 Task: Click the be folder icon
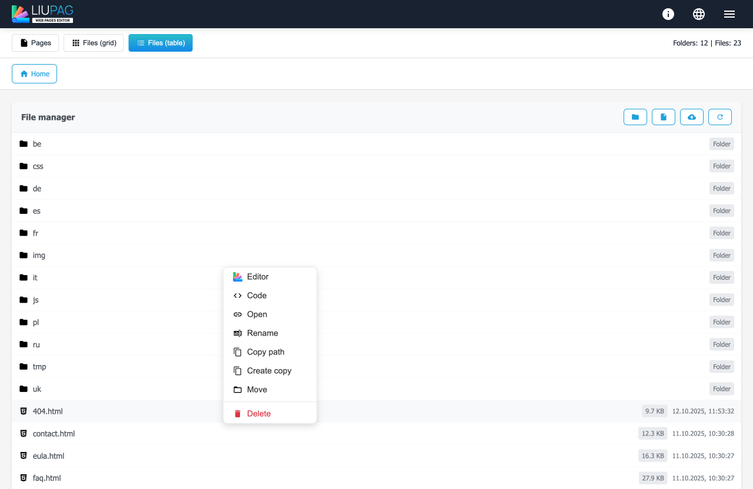(x=24, y=144)
